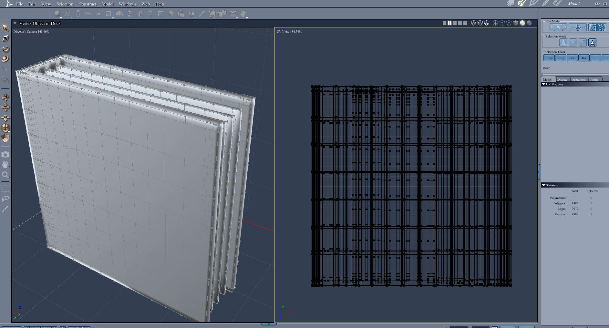This screenshot has width=609, height=328.
Task: Choose the rectangular marquee selection tool
Action: (5, 189)
